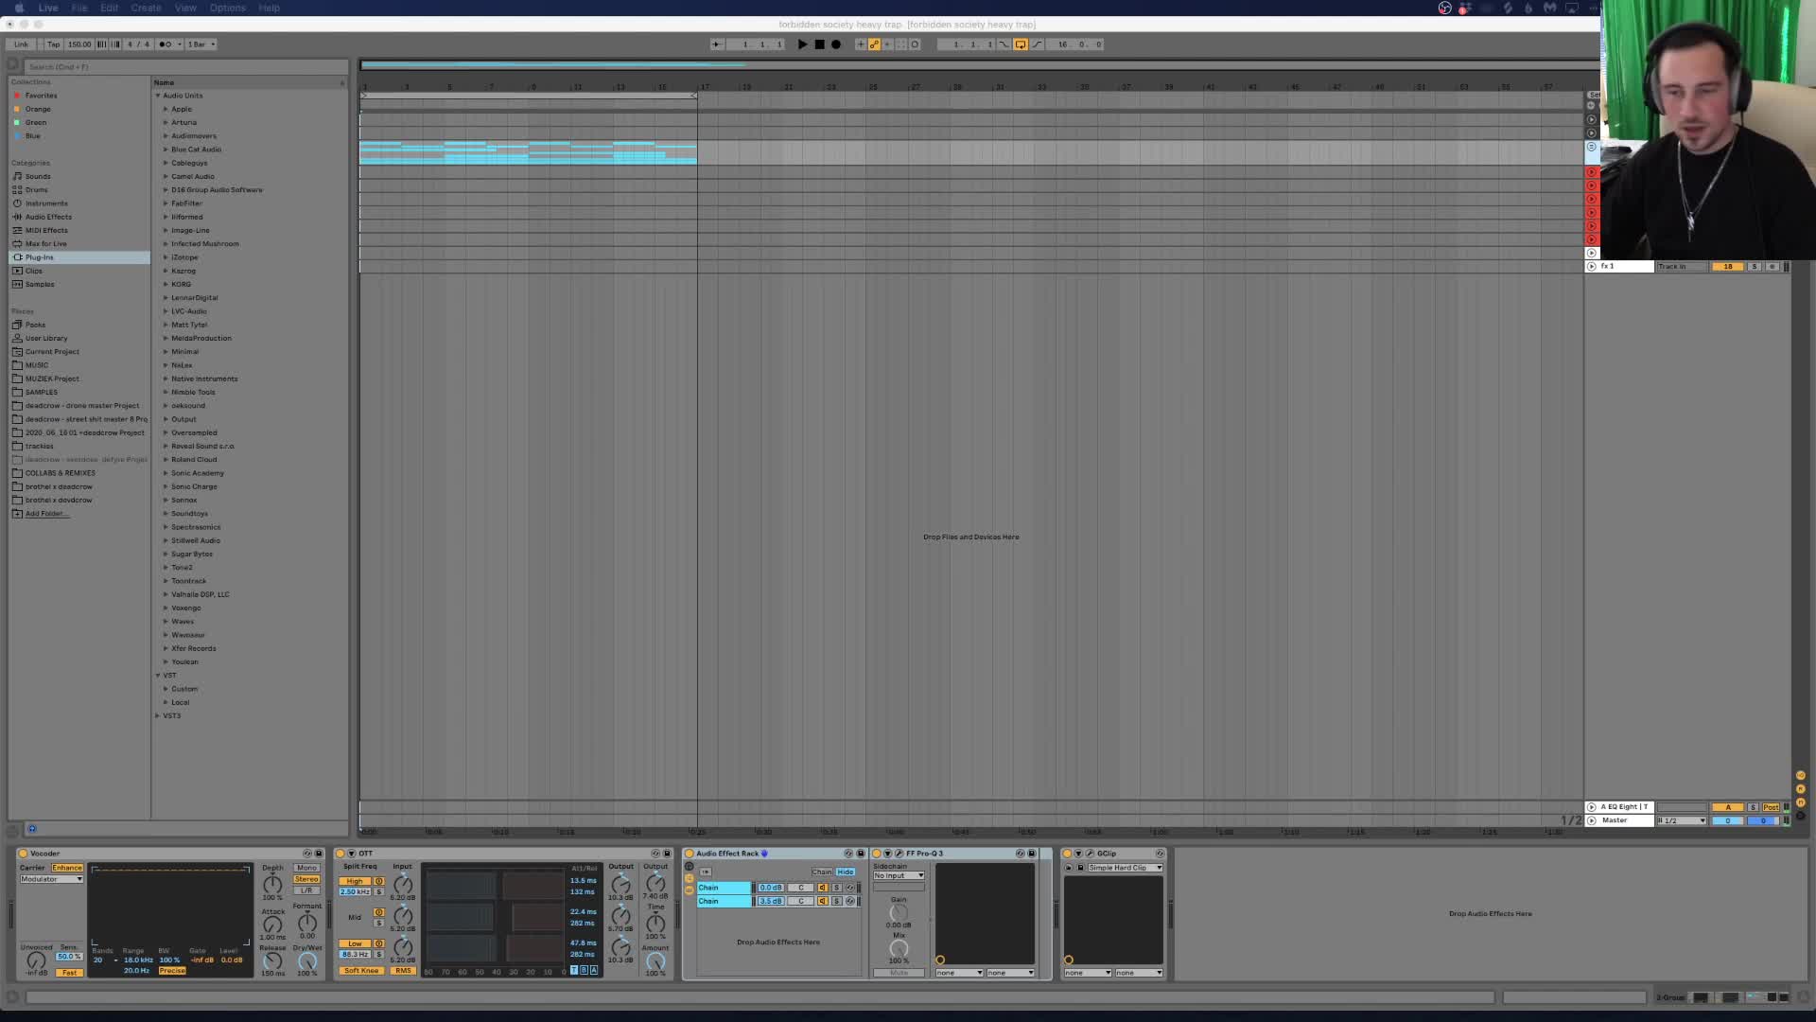
Task: Adjust the Vocoder Dry/Wet knob
Action: click(x=307, y=961)
